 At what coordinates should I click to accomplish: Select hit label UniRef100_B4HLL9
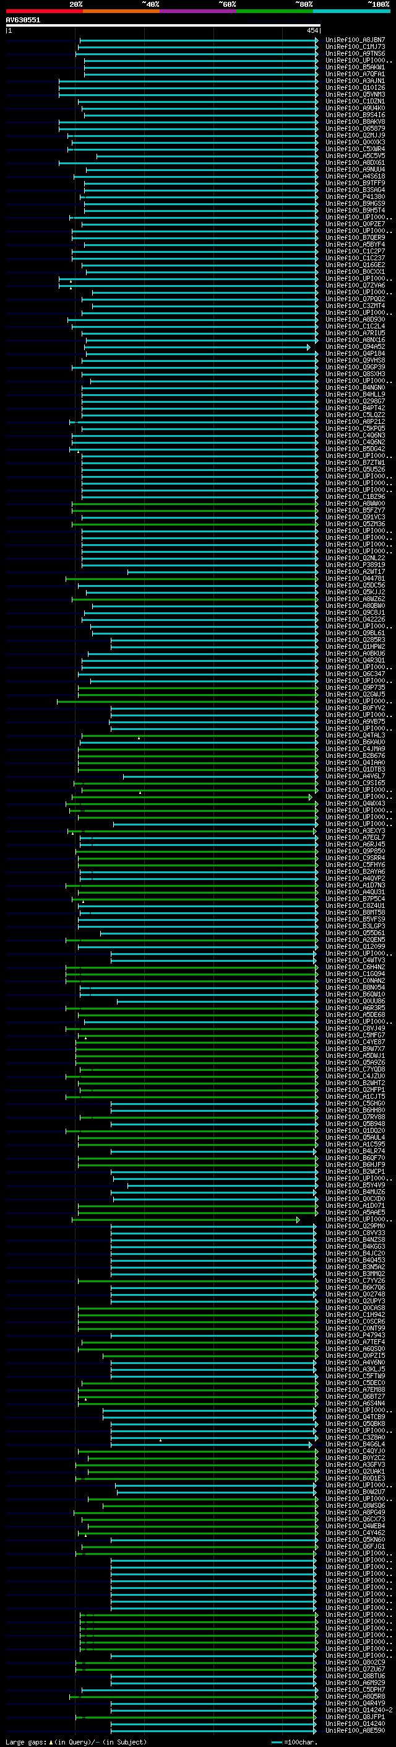(x=355, y=395)
